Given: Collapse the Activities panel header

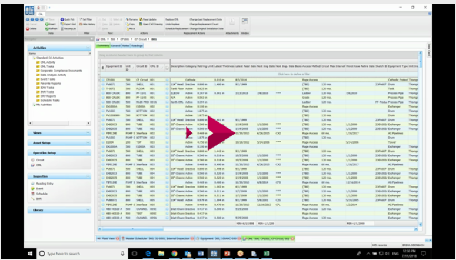Looking at the screenshot, I should pos(59,48).
